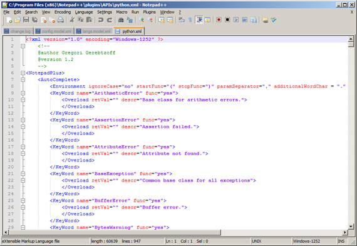Image resolution: width=357 pixels, height=246 pixels.
Task: Cut selection using the scissors icon
Action: tap(72, 20)
